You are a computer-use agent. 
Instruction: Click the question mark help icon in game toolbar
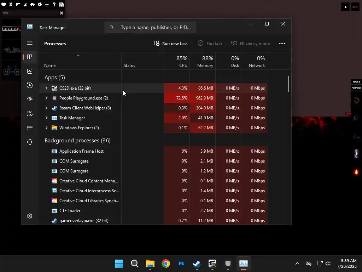(54, 4)
